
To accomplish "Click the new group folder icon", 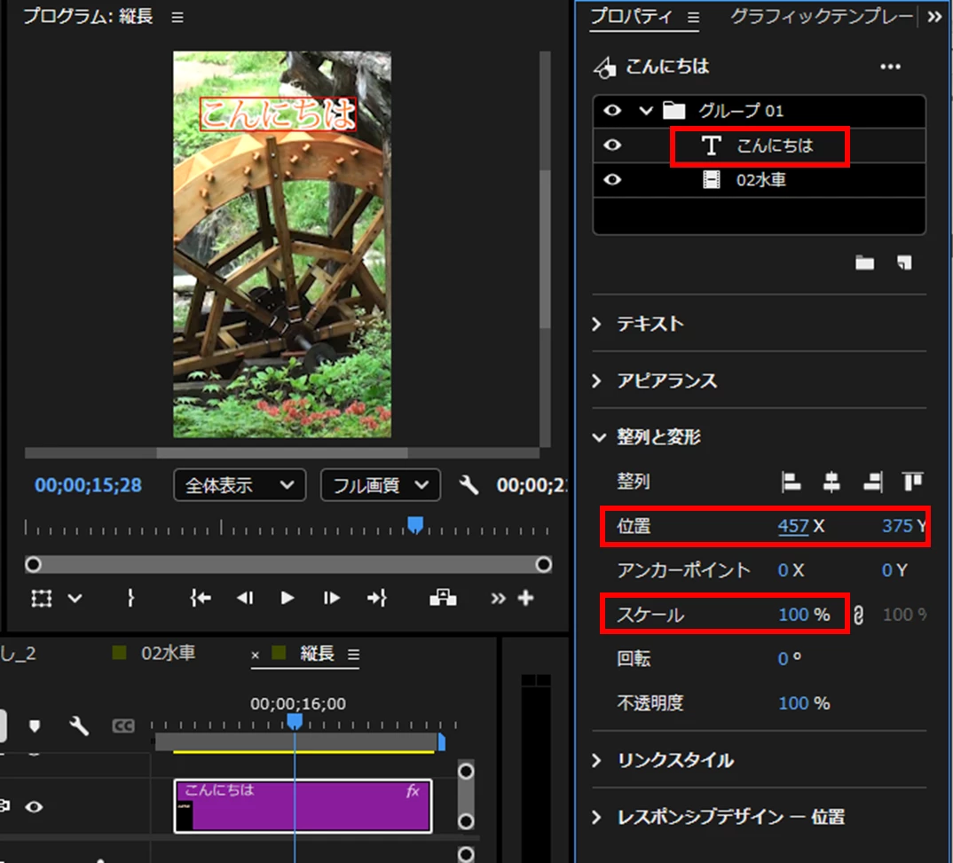I will 864,263.
